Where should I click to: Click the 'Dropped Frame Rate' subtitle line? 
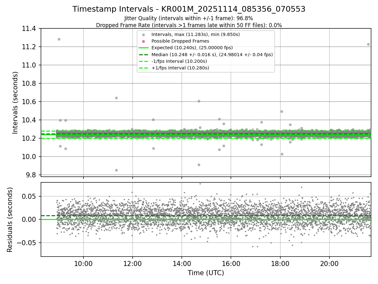tap(189, 25)
